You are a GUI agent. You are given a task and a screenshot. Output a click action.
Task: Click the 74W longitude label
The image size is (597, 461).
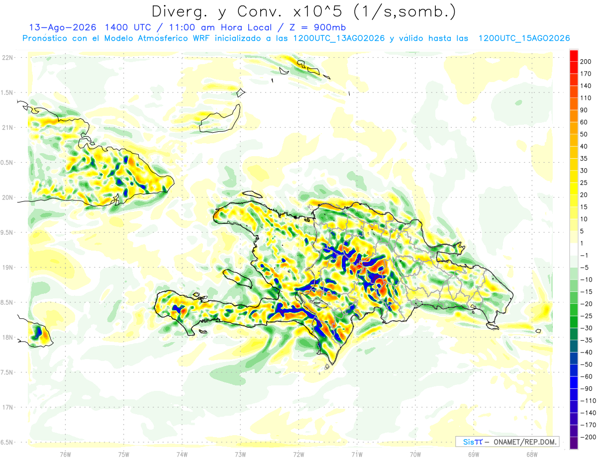pos(182,454)
